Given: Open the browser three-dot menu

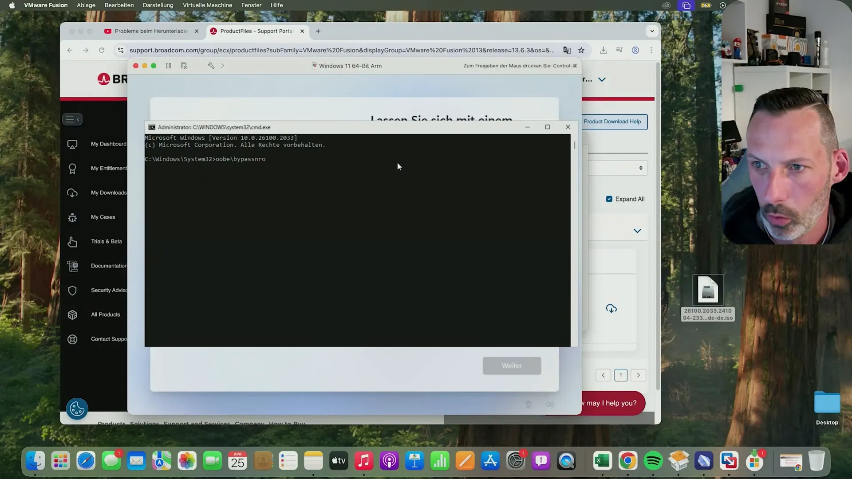Looking at the screenshot, I should (x=651, y=50).
